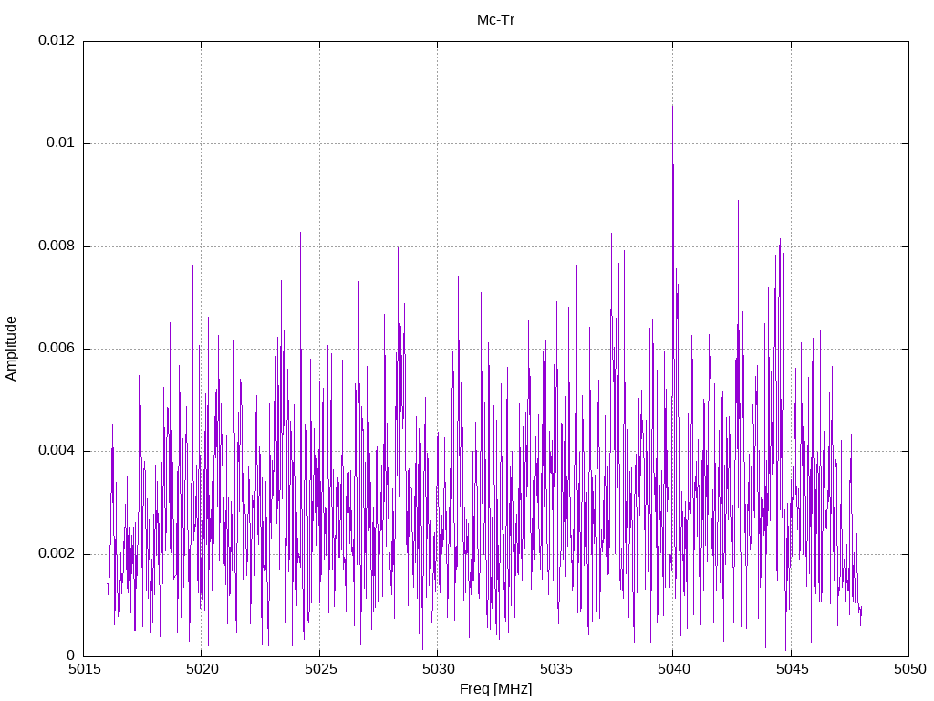Click the x-axis tick label "5050"
Screen dimensions: 934x701
coord(909,669)
